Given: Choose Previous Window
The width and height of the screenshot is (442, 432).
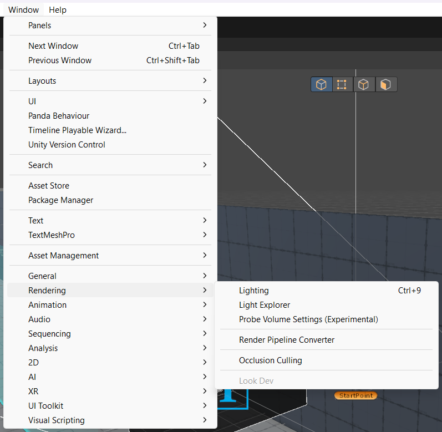Looking at the screenshot, I should (x=110, y=60).
